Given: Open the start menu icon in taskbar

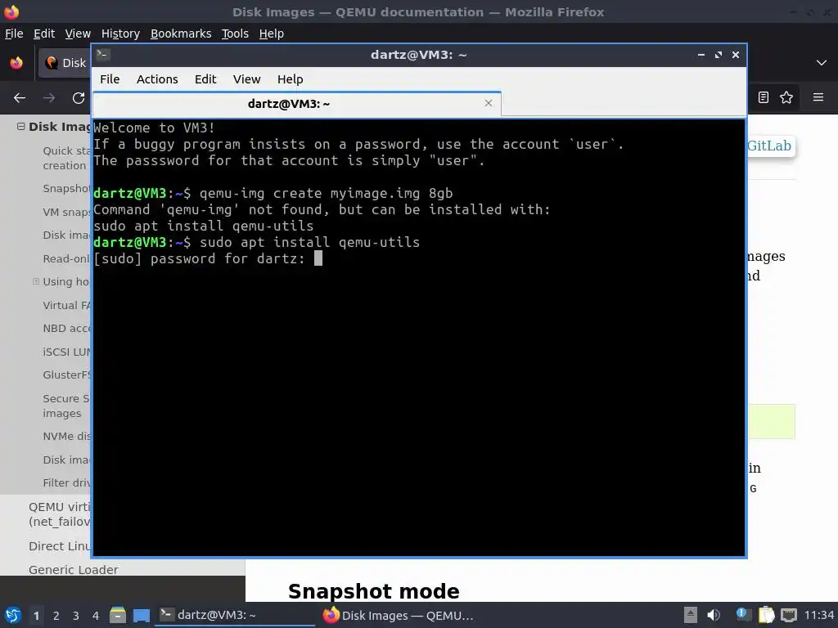Looking at the screenshot, I should point(13,616).
